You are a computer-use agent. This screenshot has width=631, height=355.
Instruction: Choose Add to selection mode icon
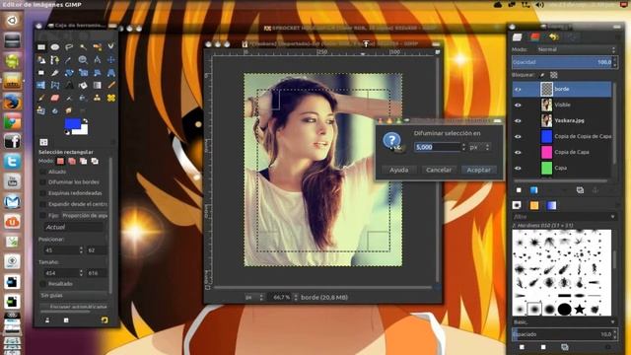tap(72, 162)
